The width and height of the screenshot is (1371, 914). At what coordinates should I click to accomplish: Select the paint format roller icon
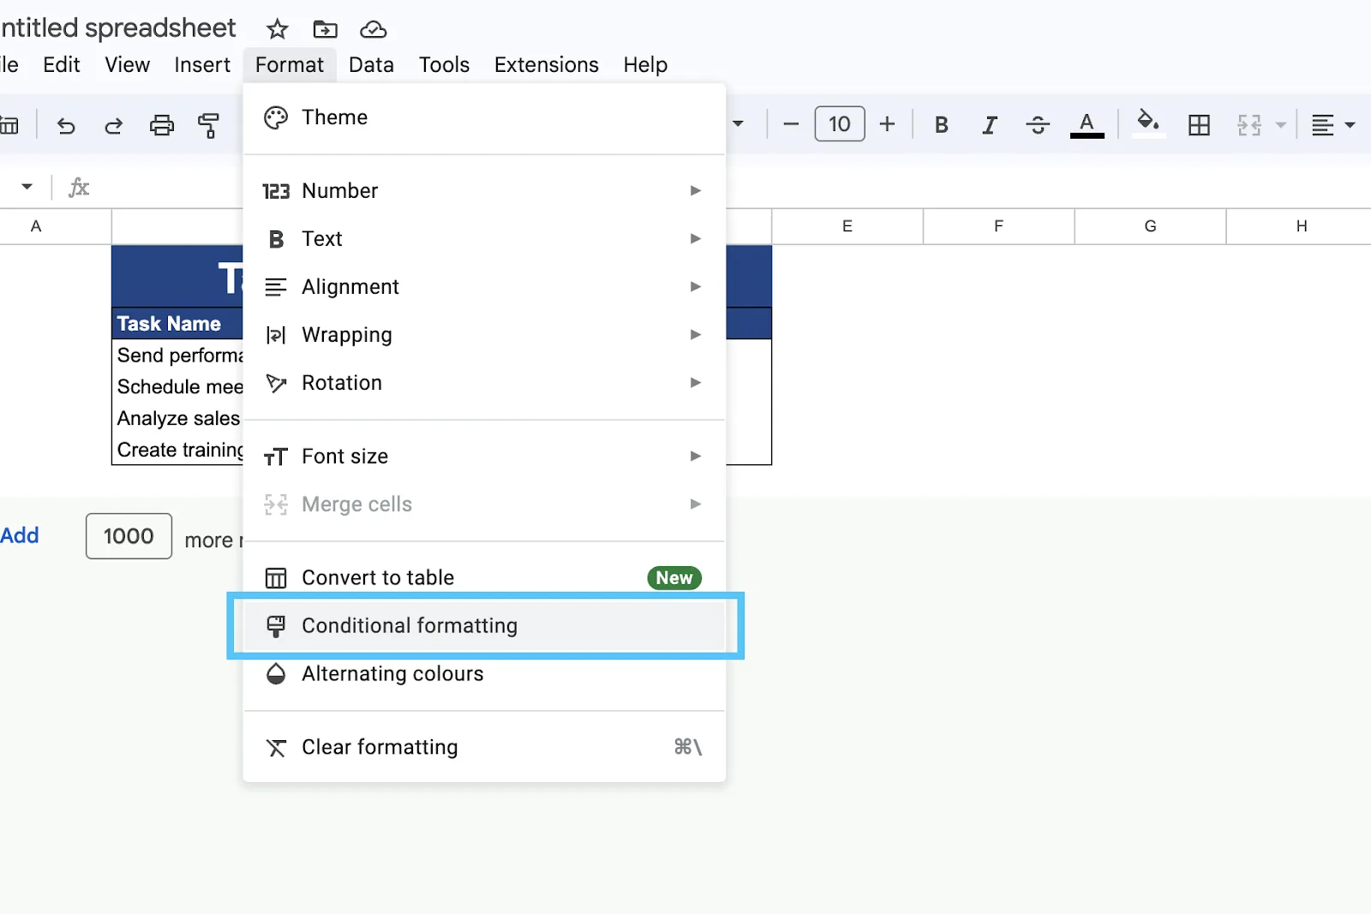[208, 126]
